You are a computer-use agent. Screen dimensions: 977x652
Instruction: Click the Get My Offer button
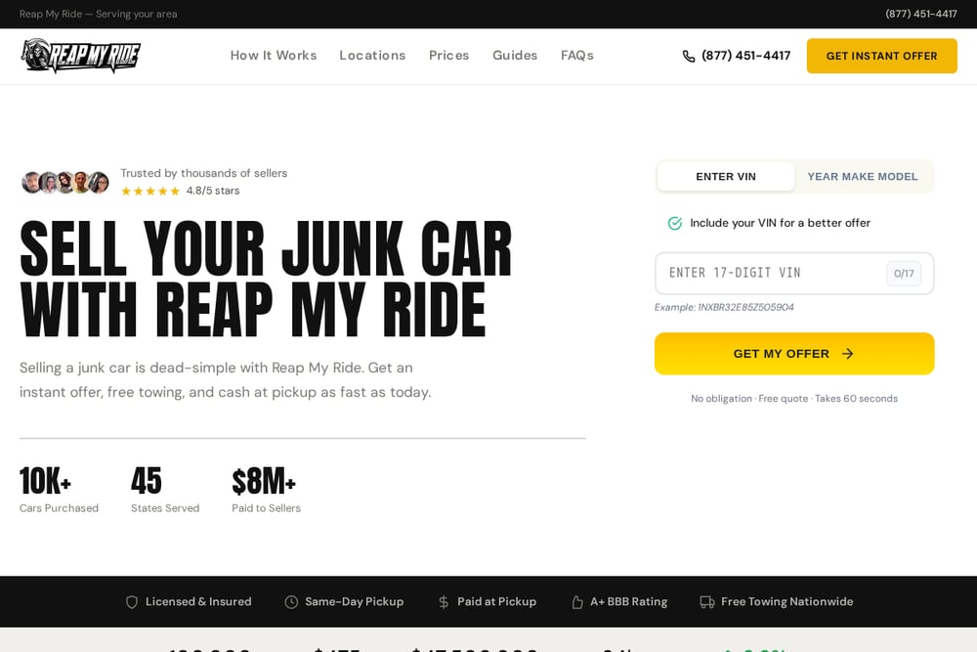click(793, 354)
